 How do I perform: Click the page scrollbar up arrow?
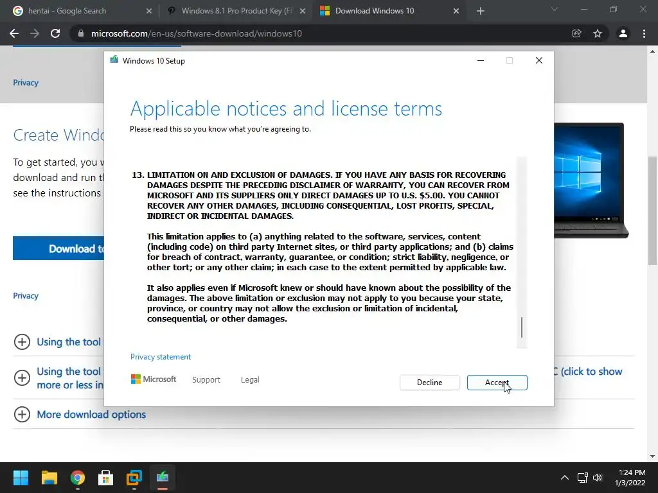(x=652, y=51)
